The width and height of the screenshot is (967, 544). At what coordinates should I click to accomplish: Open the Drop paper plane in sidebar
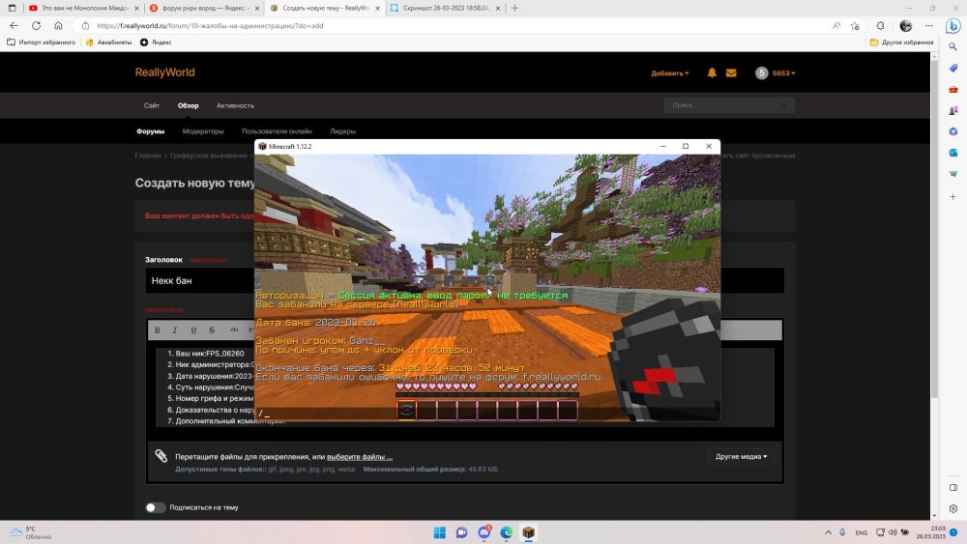953,174
